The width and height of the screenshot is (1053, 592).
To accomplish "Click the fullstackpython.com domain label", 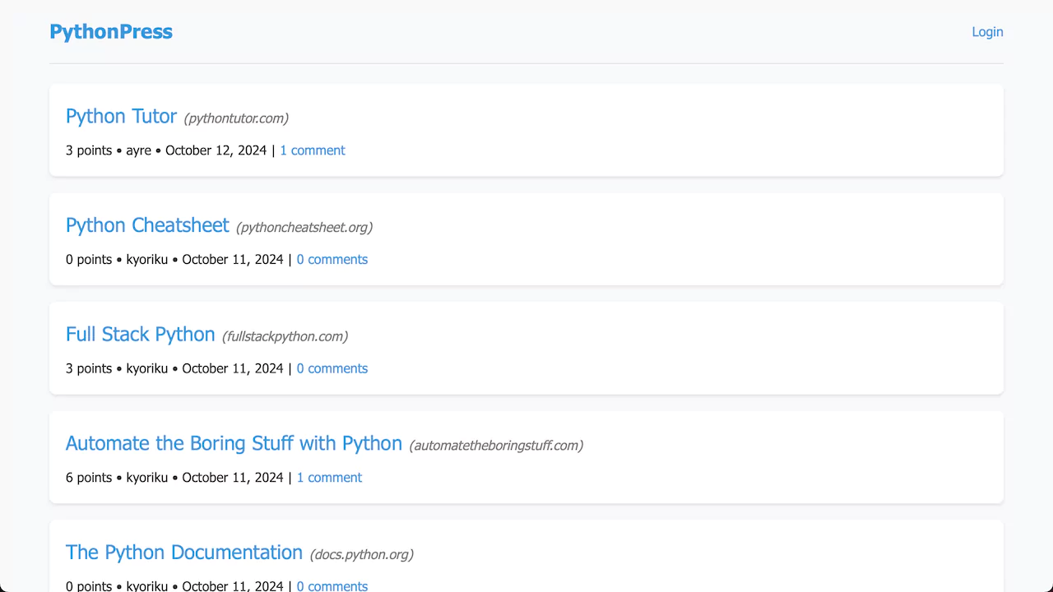I will (285, 335).
